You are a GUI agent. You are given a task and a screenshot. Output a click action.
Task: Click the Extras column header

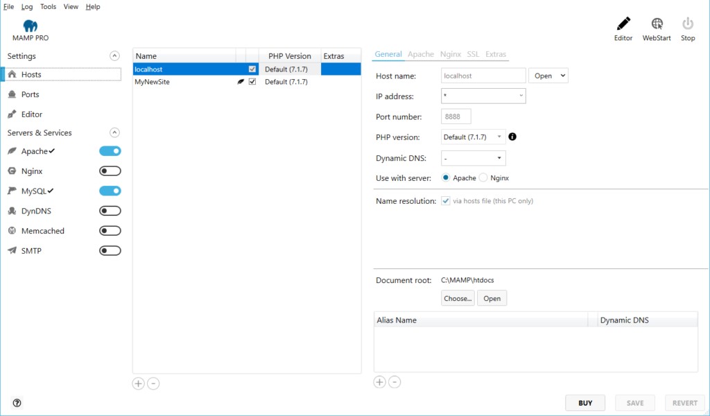tap(341, 56)
